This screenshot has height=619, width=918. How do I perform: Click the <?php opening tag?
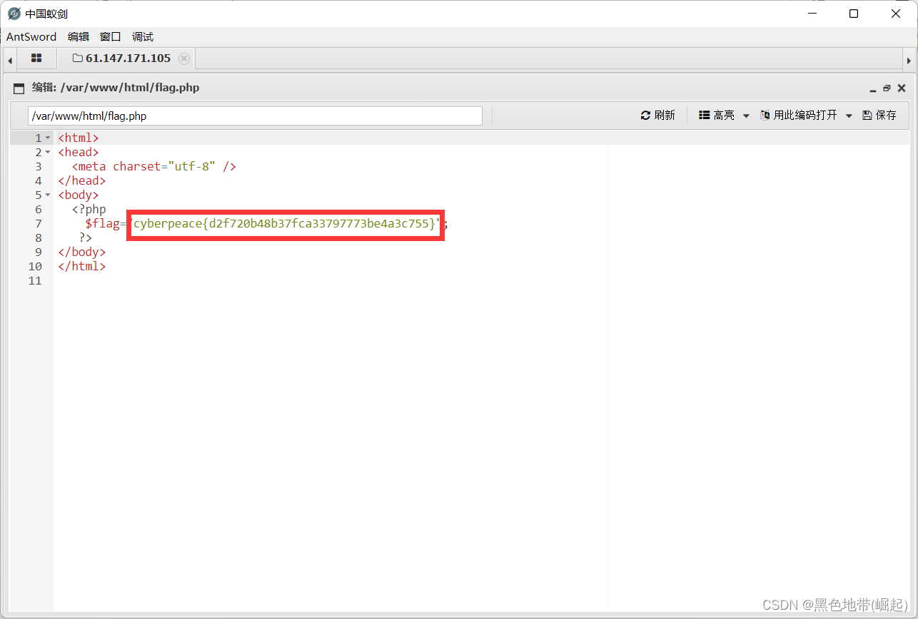(x=89, y=210)
